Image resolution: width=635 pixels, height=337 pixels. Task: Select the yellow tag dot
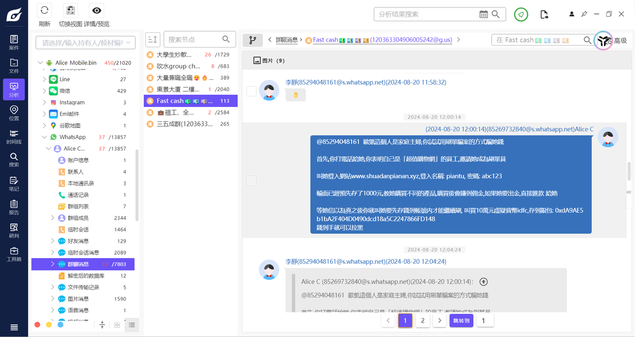tap(49, 325)
